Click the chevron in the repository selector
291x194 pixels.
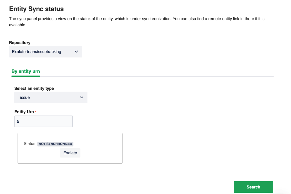pyautogui.click(x=76, y=51)
